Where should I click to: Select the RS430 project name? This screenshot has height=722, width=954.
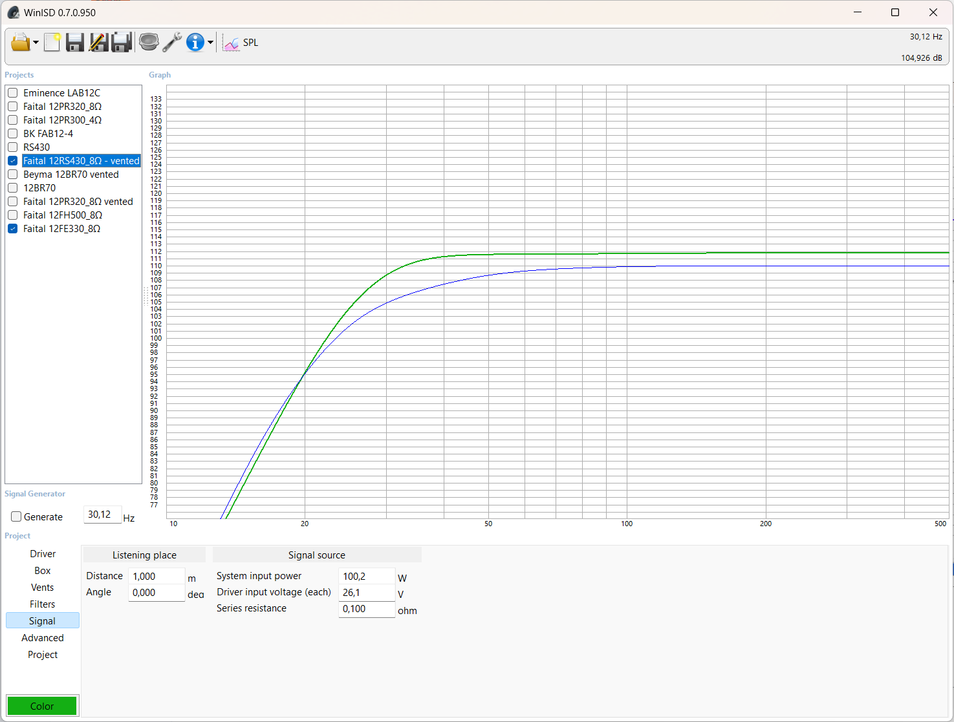(37, 147)
